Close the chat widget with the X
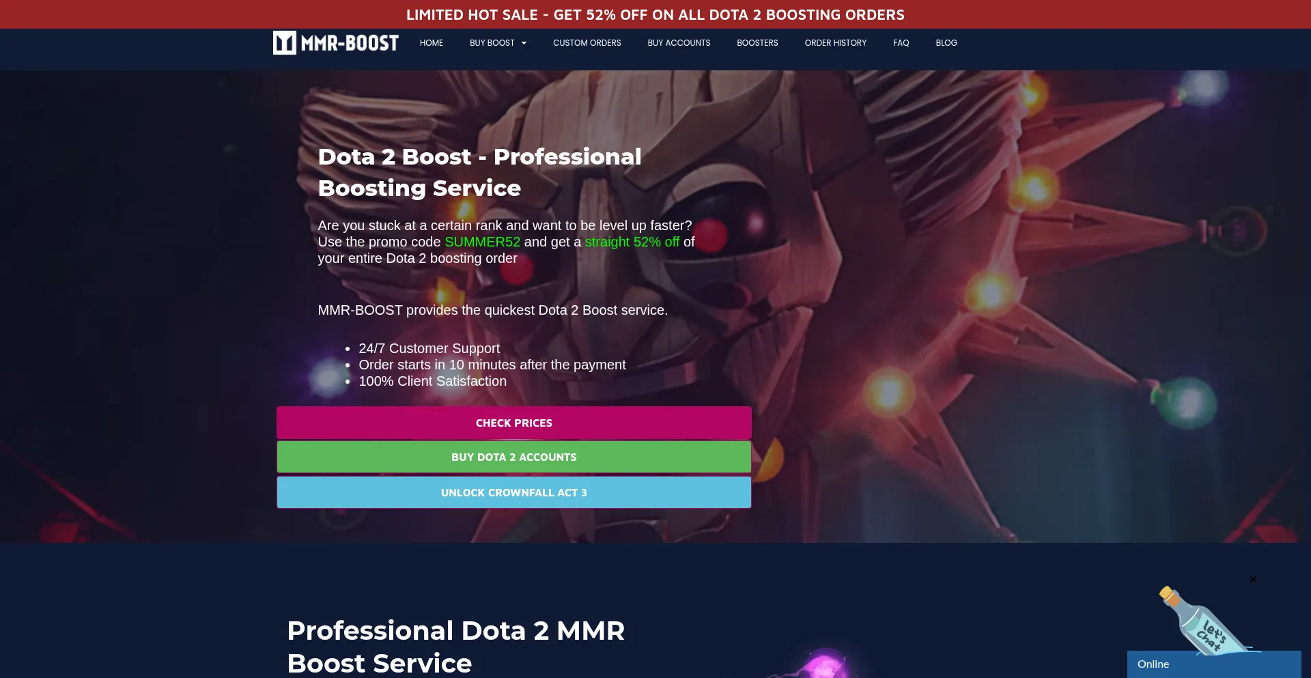 (1253, 580)
